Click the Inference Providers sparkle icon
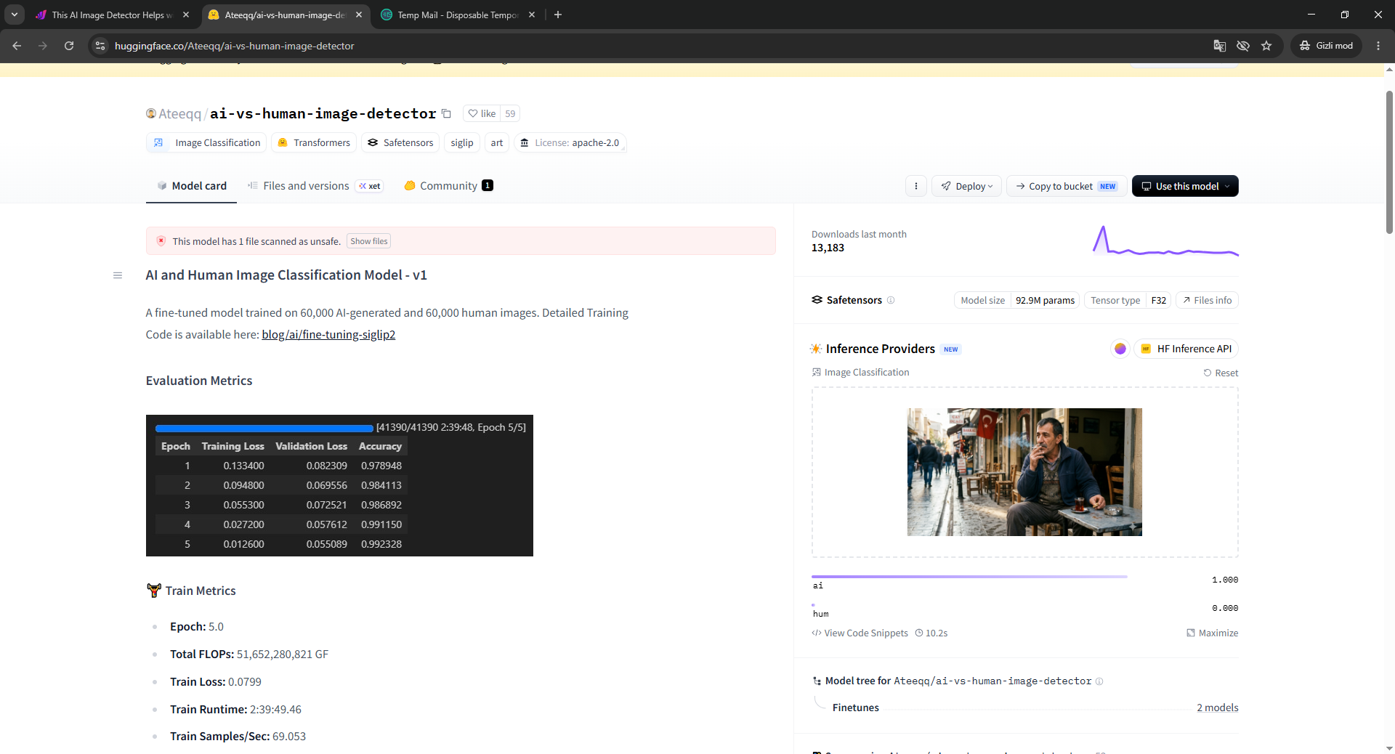This screenshot has width=1395, height=754. 816,349
